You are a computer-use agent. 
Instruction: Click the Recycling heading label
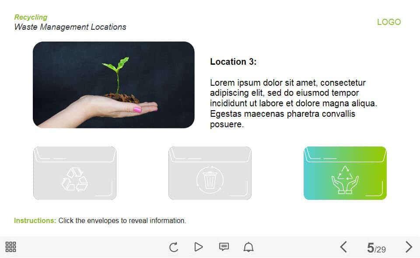pos(31,17)
